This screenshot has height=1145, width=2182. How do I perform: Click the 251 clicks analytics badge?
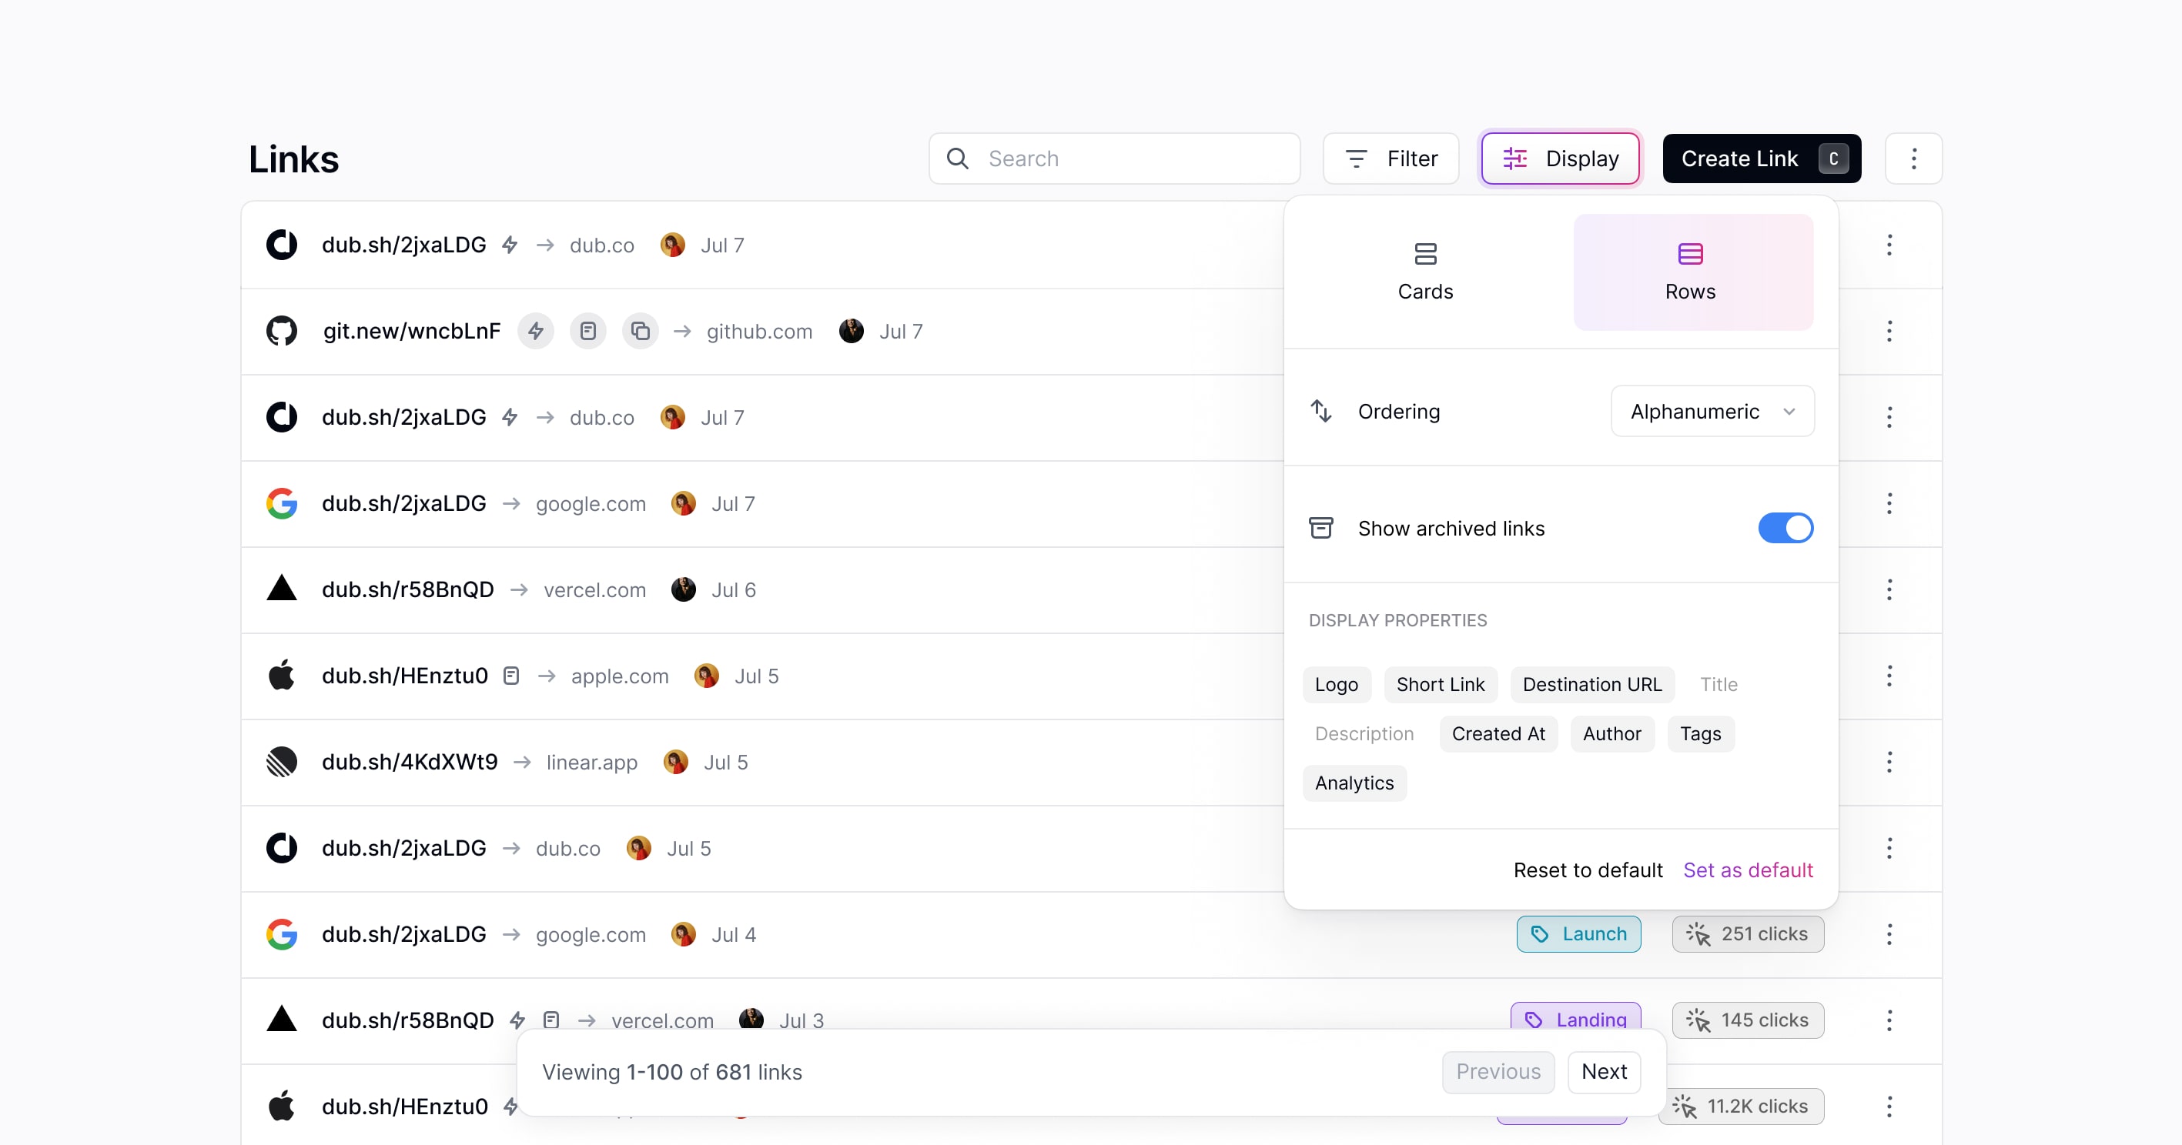(x=1748, y=933)
